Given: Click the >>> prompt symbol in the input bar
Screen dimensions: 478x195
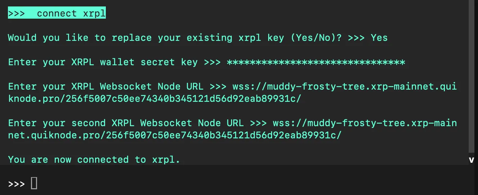Looking at the screenshot, I should [x=17, y=184].
